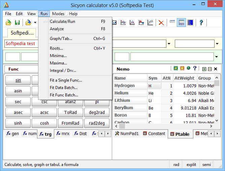Click the teal star icon in Nemo panel
Viewport: 225px width, 171px height.
point(176,68)
